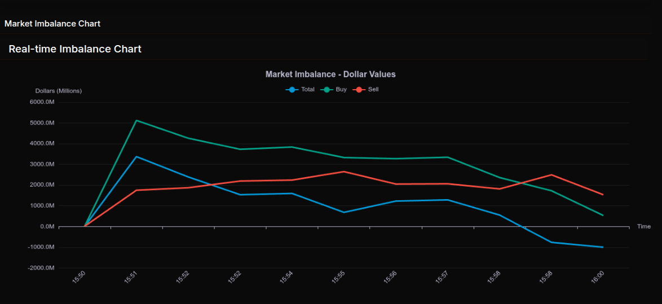Click the Total line endpoint at 16:00
This screenshot has width=662, height=304.
pos(603,247)
